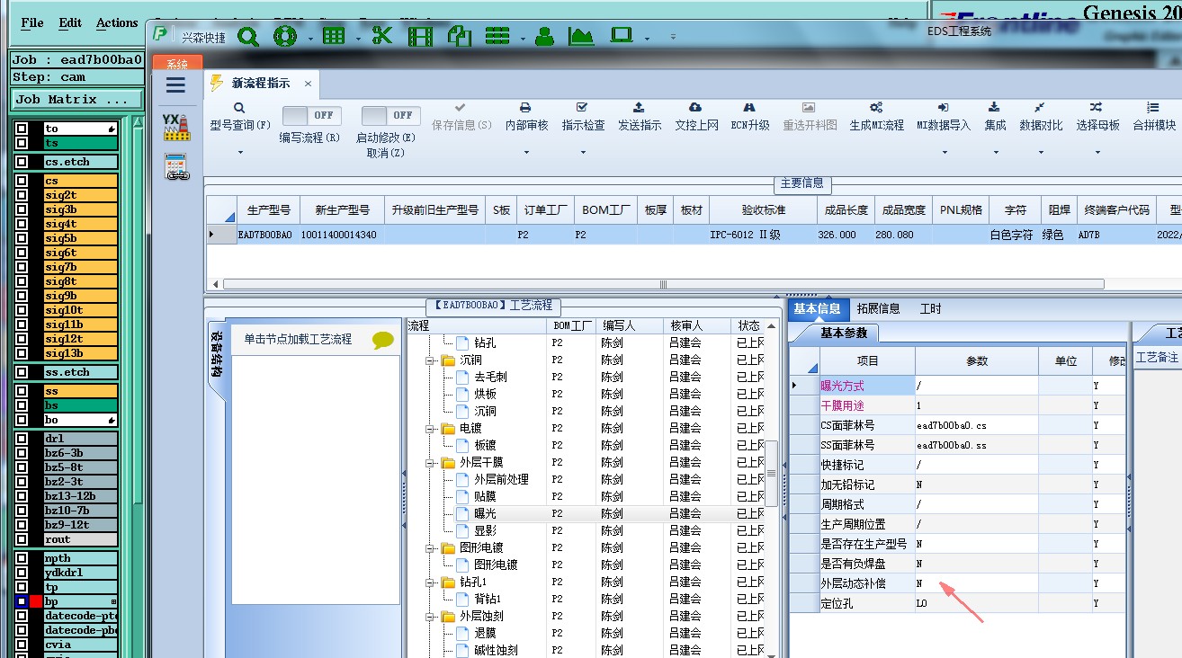
Task: Click the calculator link icon in sidebar
Action: tap(175, 167)
